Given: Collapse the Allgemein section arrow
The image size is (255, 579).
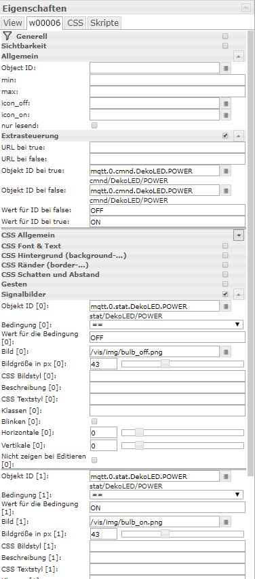Looking at the screenshot, I should click(x=239, y=56).
